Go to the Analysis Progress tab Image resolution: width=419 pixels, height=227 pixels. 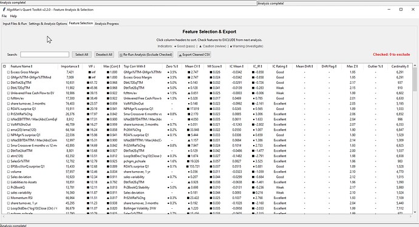tap(107, 24)
